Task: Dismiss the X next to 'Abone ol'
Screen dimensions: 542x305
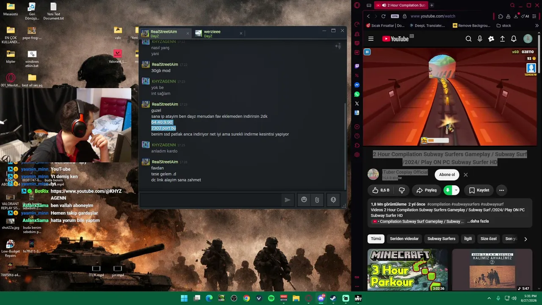Action: (465, 175)
